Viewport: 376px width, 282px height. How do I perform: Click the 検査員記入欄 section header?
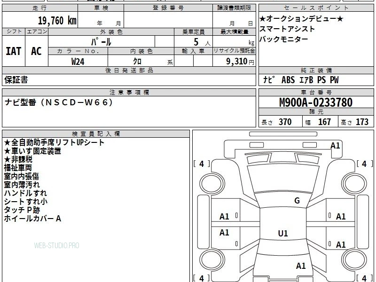point(96,133)
